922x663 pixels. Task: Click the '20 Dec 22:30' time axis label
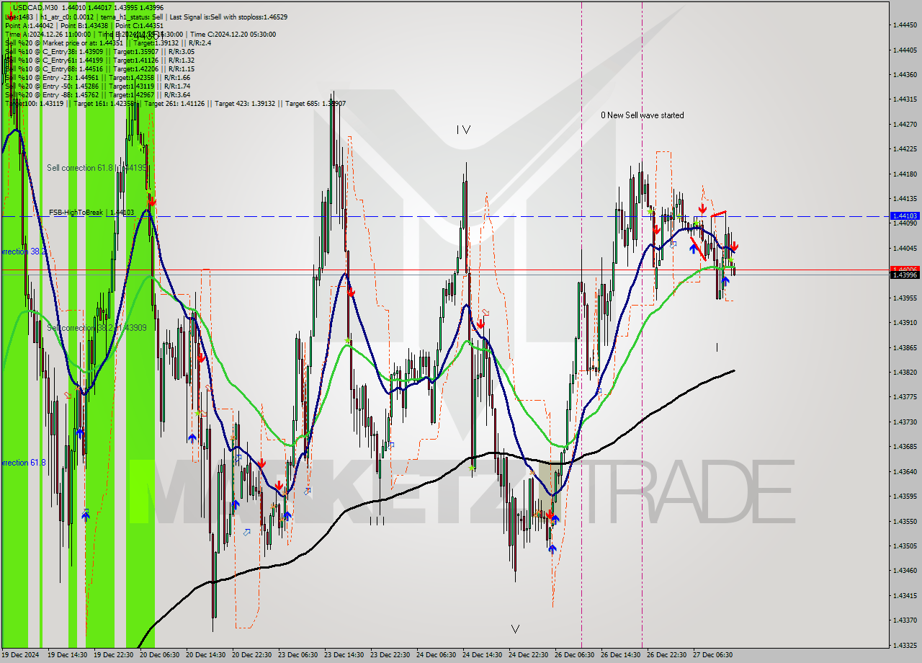[x=251, y=655]
